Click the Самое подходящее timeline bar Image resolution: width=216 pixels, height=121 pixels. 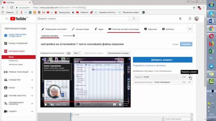(178, 119)
